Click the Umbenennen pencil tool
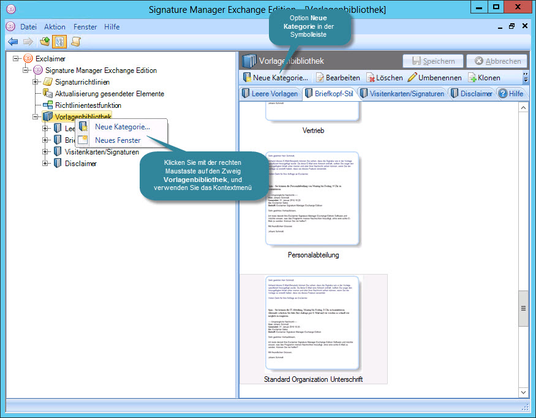536x418 pixels. point(434,78)
